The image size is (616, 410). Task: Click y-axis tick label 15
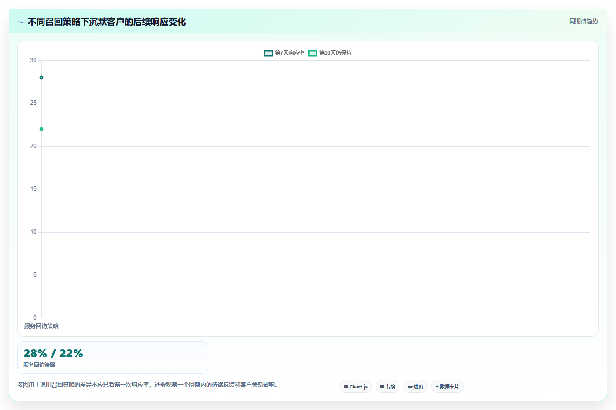tap(33, 189)
